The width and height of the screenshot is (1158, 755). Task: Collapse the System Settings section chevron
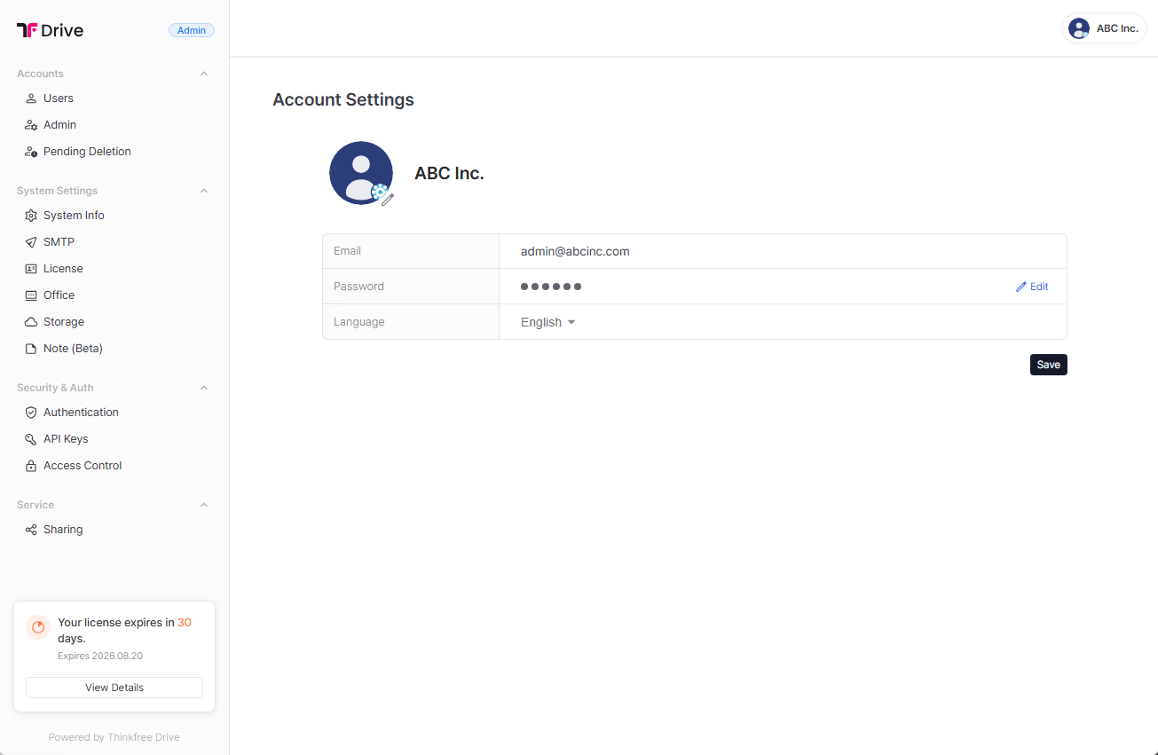pos(204,191)
